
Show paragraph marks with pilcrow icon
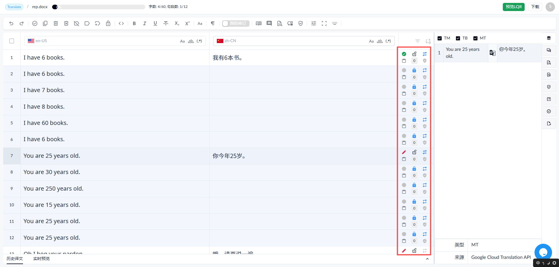pyautogui.click(x=213, y=24)
